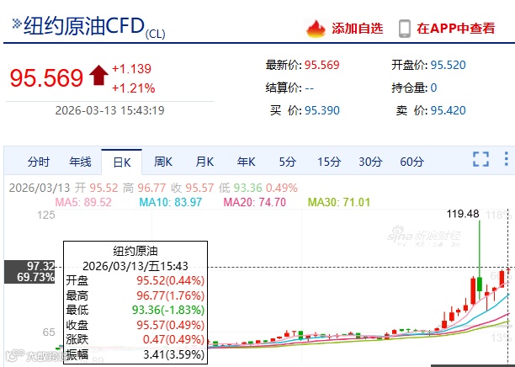Click the MA30: 71.01 legend
The image size is (515, 367).
pyautogui.click(x=339, y=202)
